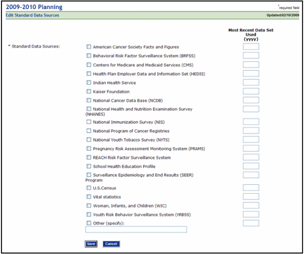Click year field for American Cancer Society
Screen dimensions: 304x254
251,47
